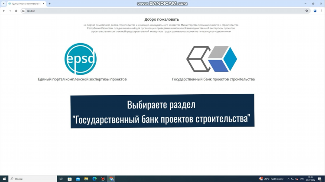This screenshot has height=182, width=325.
Task: Minimize the Chrome window
Action: (305, 3)
